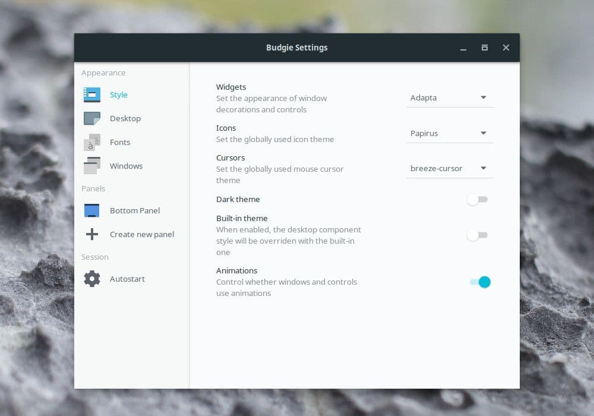The image size is (594, 416).
Task: Click the plus icon for new panel
Action: click(92, 234)
